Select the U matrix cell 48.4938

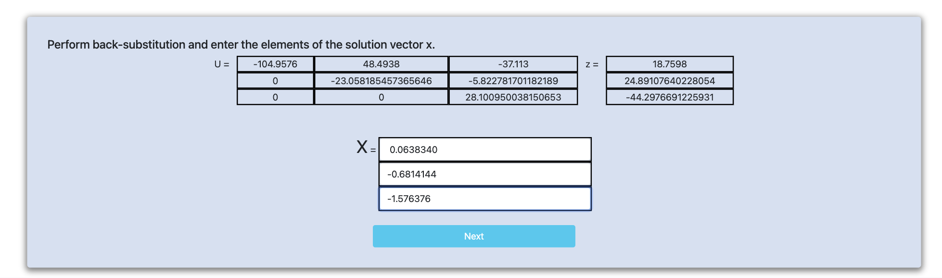pyautogui.click(x=381, y=64)
